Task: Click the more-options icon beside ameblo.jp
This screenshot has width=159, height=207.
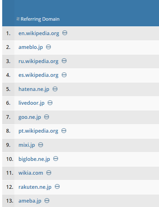Action: point(48,47)
